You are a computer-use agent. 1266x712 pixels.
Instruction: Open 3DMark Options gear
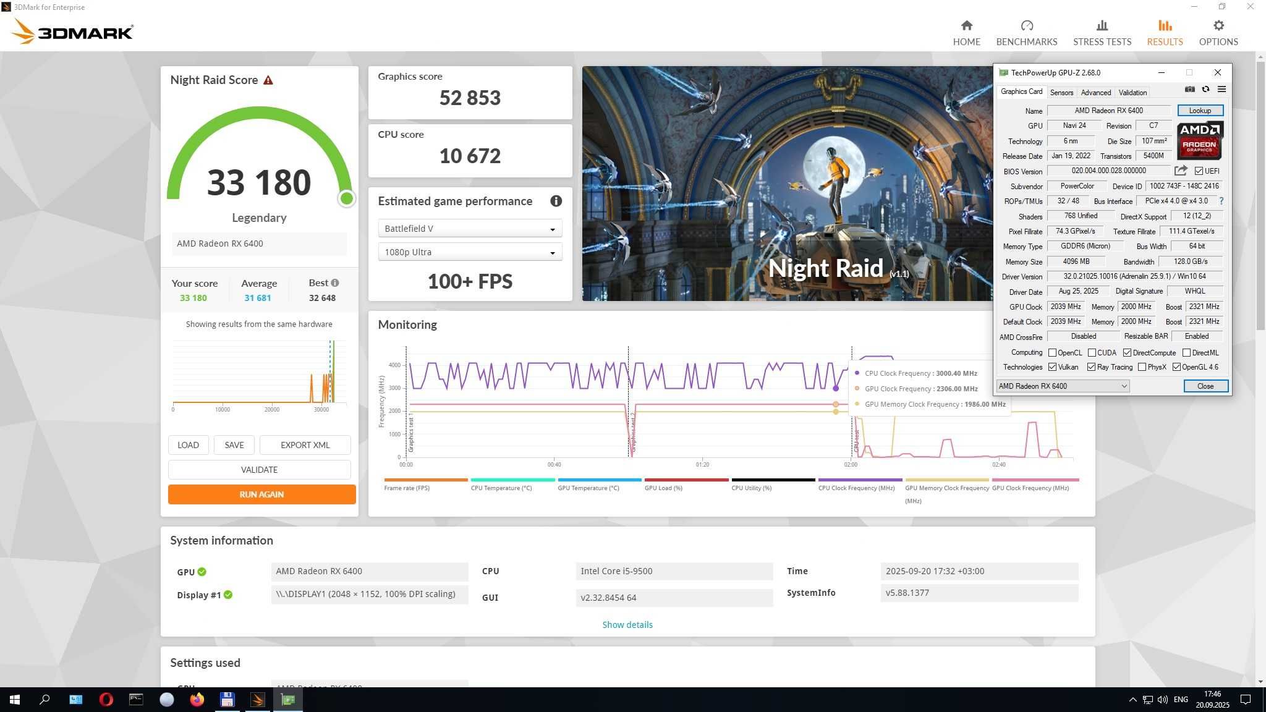1218,25
